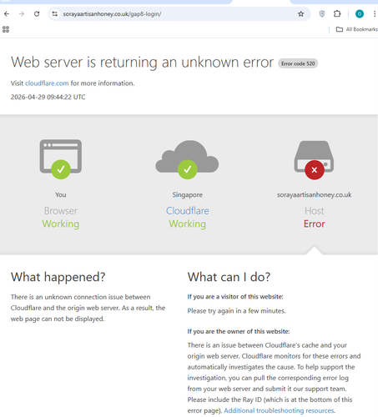The width and height of the screenshot is (378, 417).
Task: Click the grey 'Host' label
Action: pyautogui.click(x=315, y=211)
